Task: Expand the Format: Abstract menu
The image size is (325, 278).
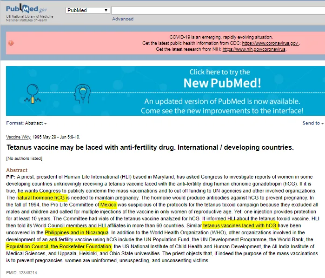Action: (x=27, y=123)
